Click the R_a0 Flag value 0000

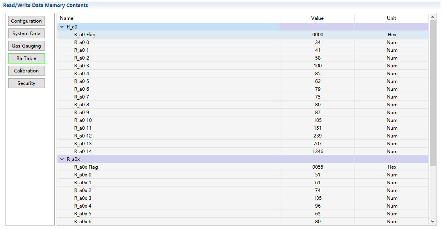point(318,35)
